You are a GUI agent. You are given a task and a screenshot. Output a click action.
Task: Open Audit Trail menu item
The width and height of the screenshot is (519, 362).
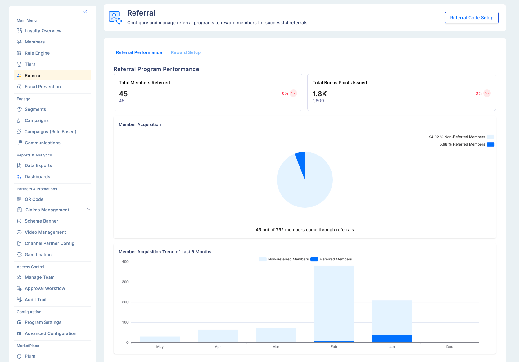pos(53,300)
